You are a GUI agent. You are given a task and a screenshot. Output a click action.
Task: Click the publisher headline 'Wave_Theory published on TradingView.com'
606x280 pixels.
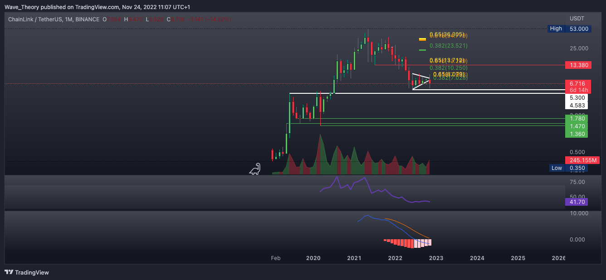(x=61, y=7)
